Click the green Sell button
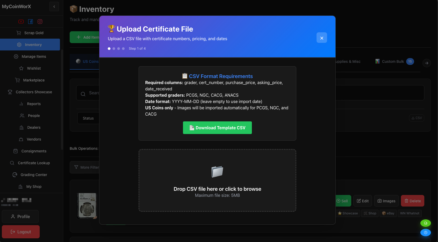Image resolution: width=438 pixels, height=242 pixels. (343, 201)
